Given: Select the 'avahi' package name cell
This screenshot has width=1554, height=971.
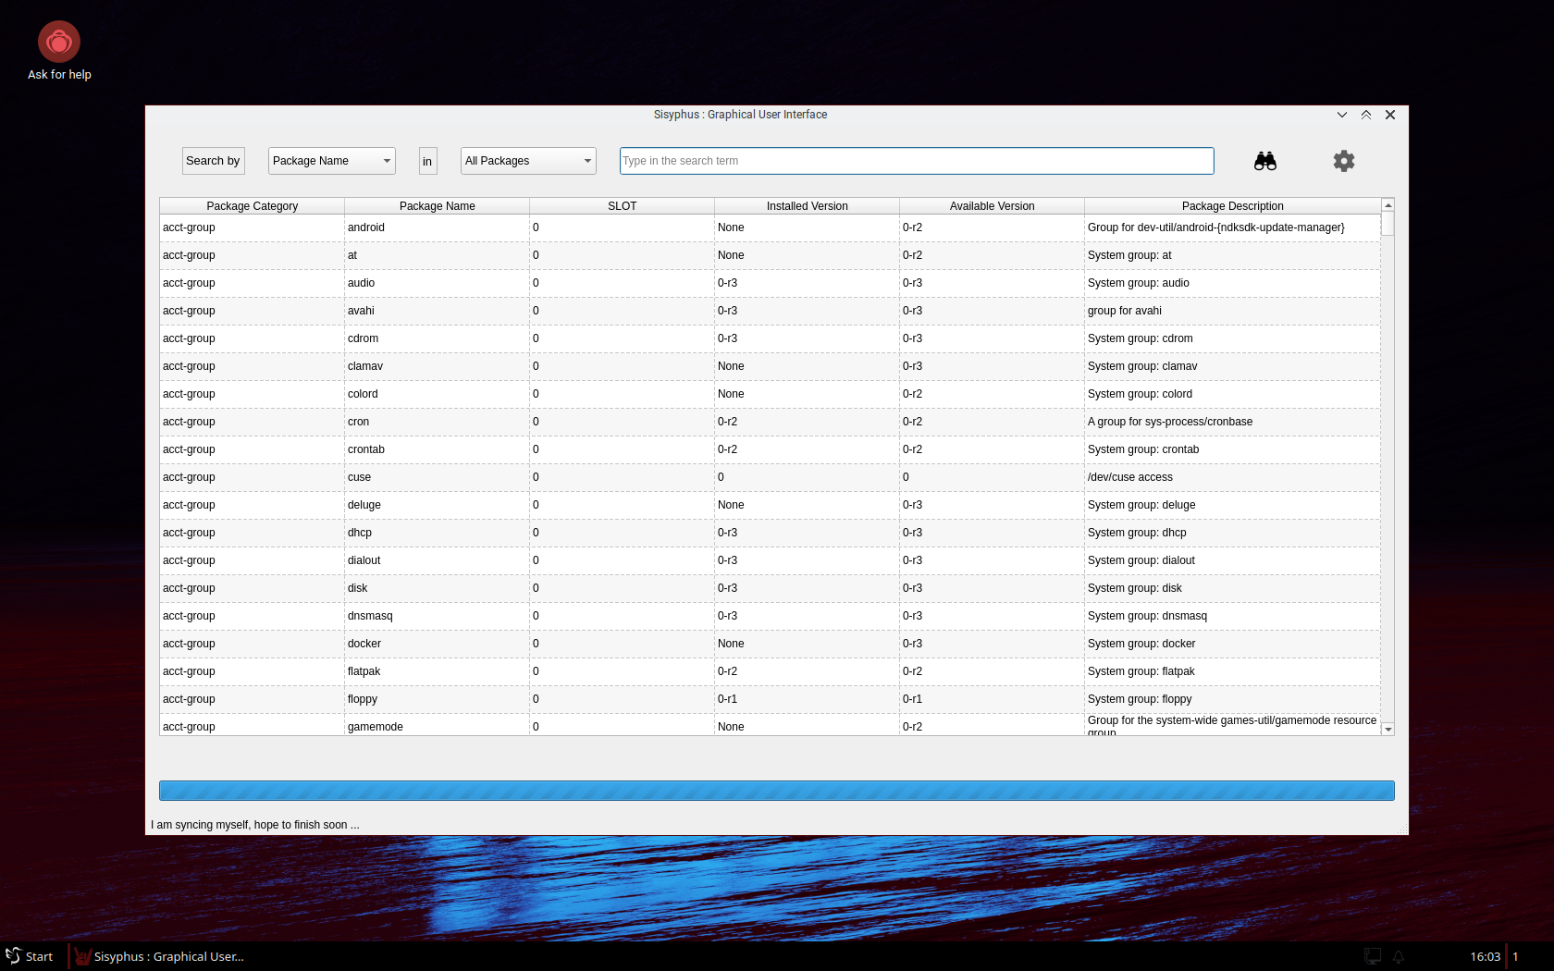Looking at the screenshot, I should tap(438, 311).
